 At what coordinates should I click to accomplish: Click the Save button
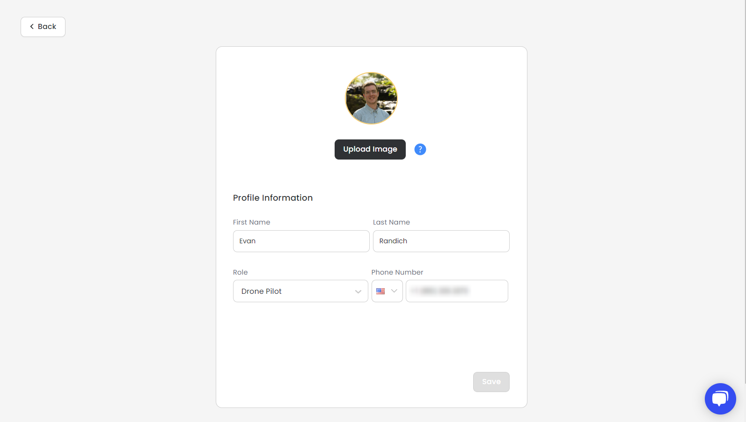491,382
